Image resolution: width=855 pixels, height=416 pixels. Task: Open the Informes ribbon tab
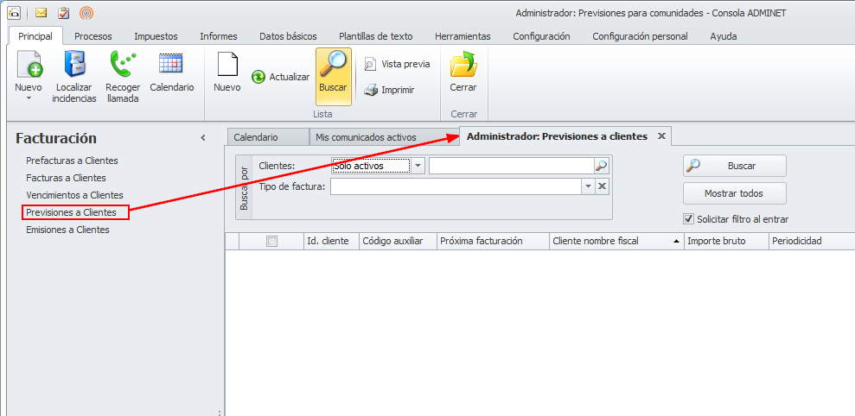tap(219, 36)
